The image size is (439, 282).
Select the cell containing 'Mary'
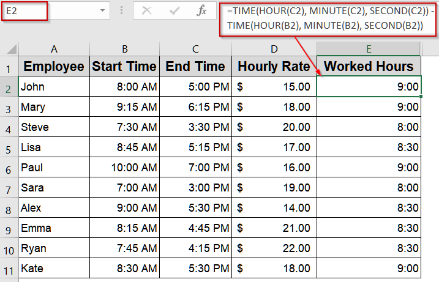click(x=54, y=106)
